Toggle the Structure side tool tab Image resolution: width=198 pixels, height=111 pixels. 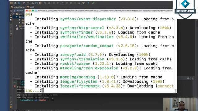[x=11, y=30]
